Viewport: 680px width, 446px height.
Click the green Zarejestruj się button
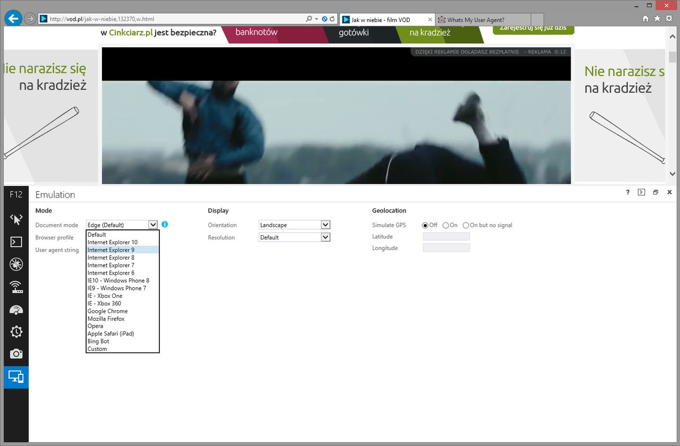[x=533, y=29]
